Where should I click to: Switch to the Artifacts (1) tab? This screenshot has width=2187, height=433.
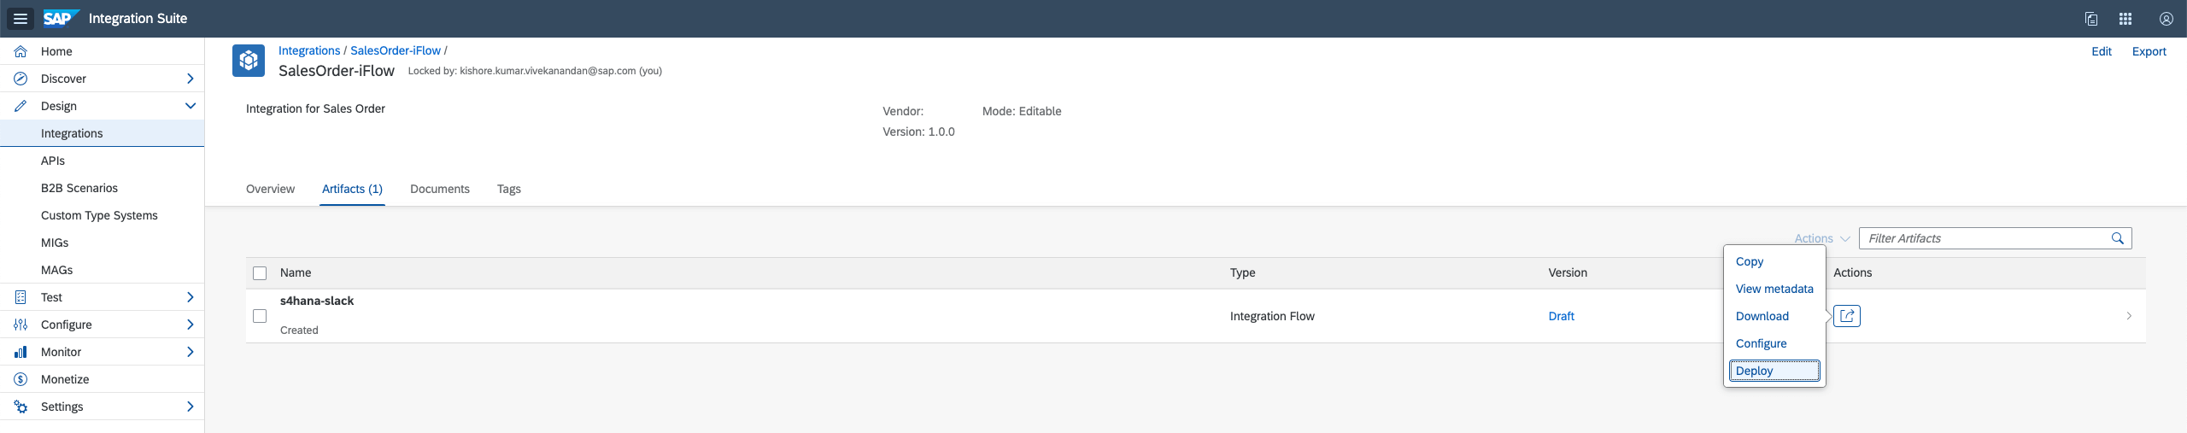352,189
